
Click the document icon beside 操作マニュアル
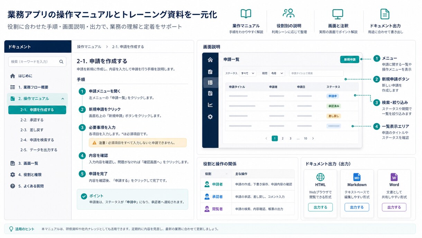tap(13, 99)
